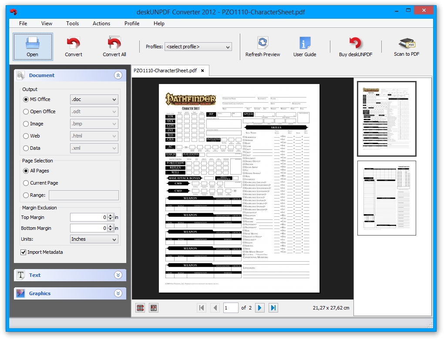
Task: Go to the next page
Action: pos(260,308)
